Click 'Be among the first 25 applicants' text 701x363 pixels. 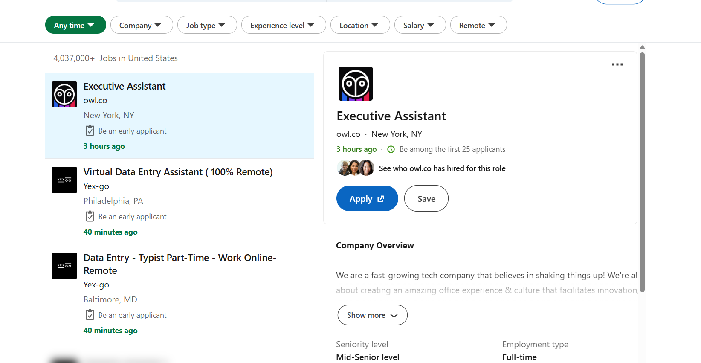pos(452,149)
